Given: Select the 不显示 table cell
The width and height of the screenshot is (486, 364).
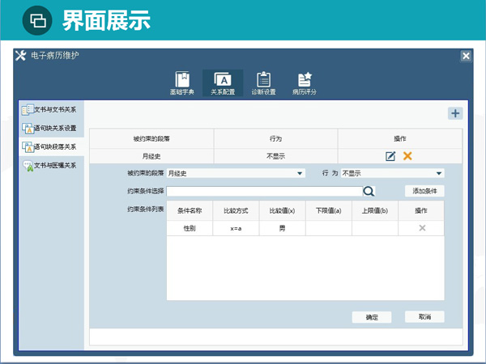Looking at the screenshot, I should click(x=275, y=156).
